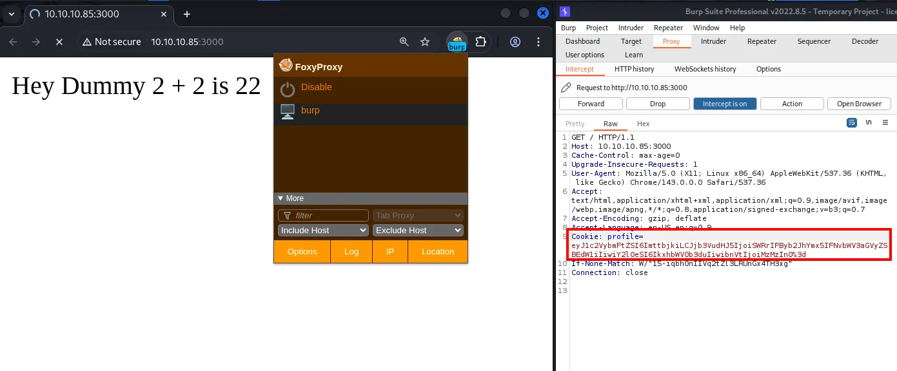Screen dimensions: 897x371
Task: Switch to Pretty request view
Action: click(575, 124)
